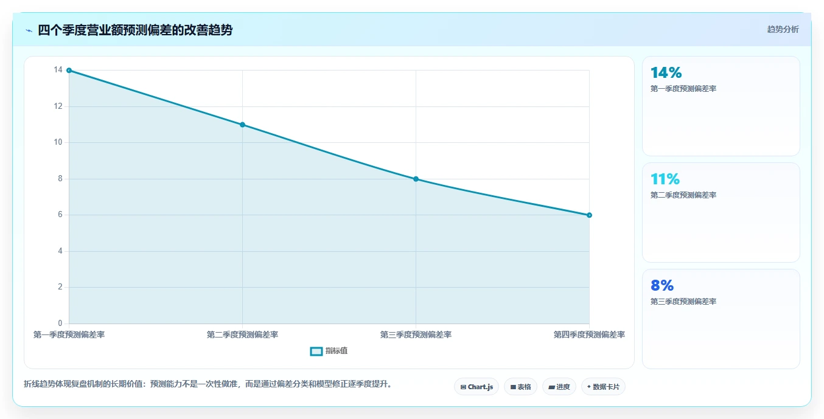Image resolution: width=824 pixels, height=419 pixels.
Task: Click the third quarter data point at 8
Action: [x=416, y=179]
